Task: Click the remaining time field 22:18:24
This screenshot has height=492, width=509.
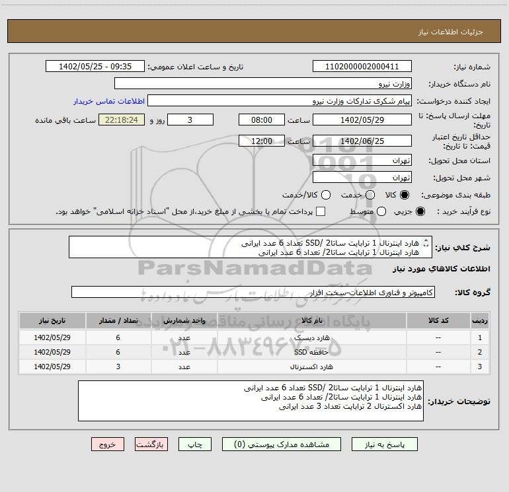Action: (x=122, y=120)
